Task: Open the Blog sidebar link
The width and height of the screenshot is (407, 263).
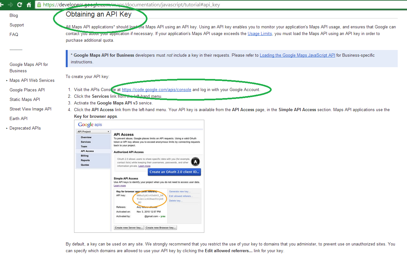Action: (x=14, y=15)
